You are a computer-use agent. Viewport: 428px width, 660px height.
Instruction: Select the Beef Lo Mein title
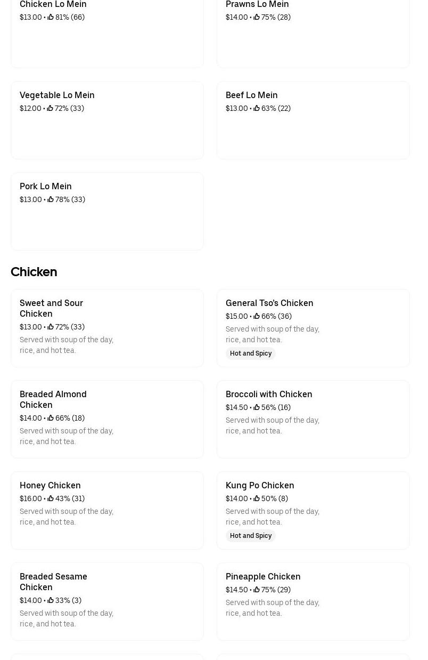(251, 95)
